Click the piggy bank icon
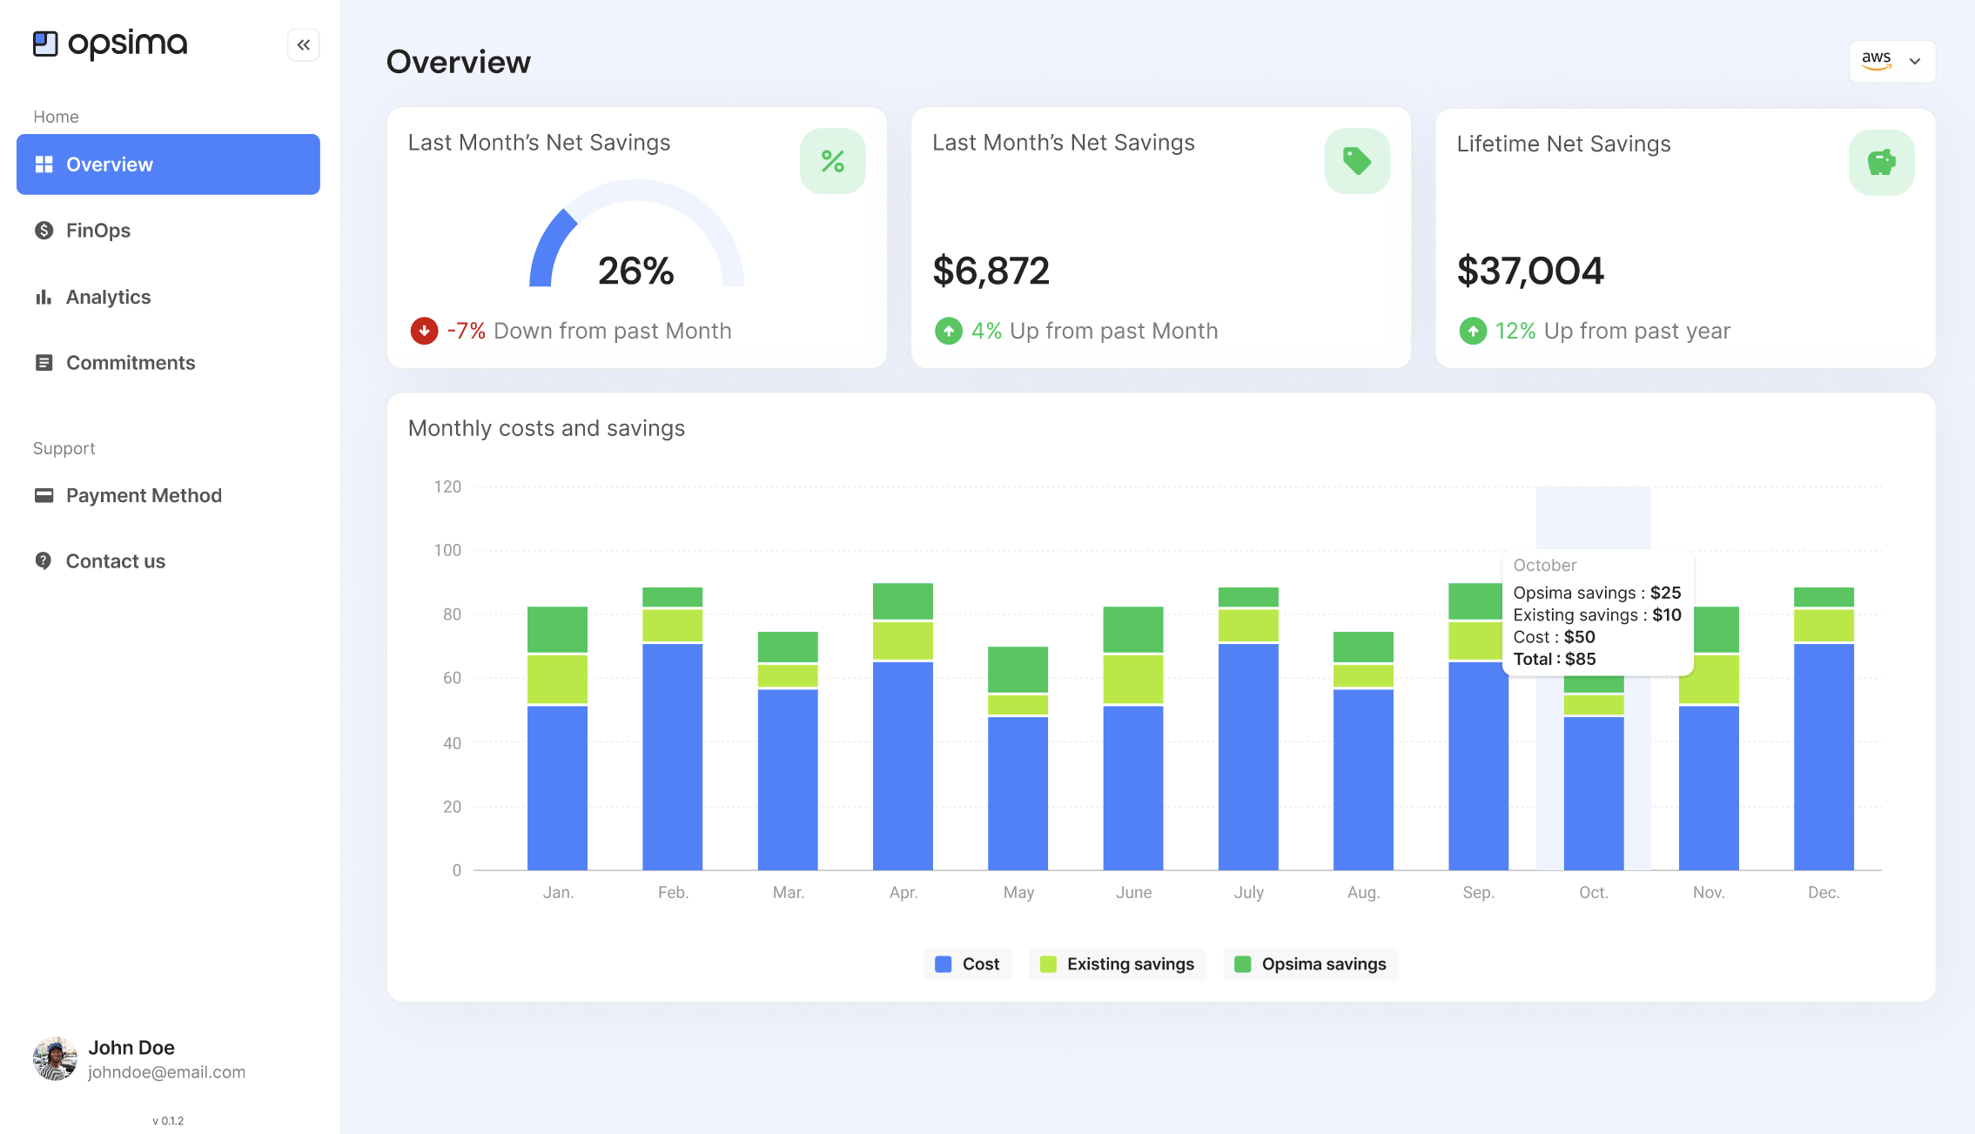The width and height of the screenshot is (1975, 1134). 1880,162
